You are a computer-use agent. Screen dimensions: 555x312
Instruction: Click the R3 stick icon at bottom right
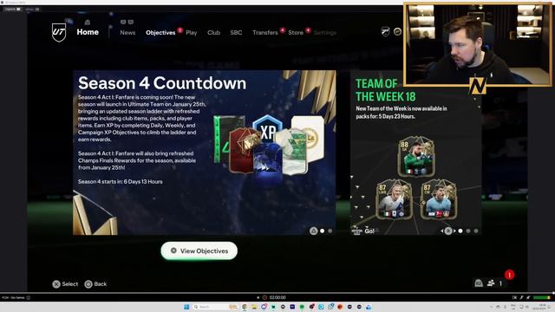point(479,283)
